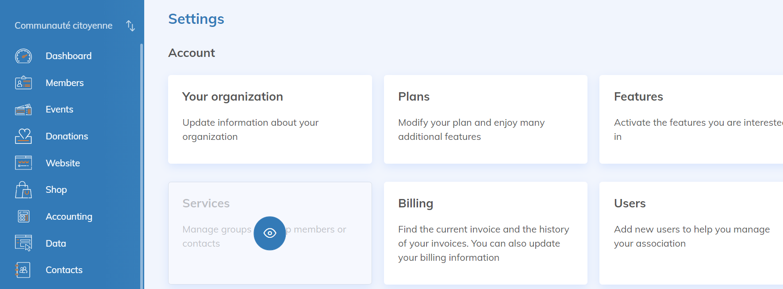783x289 pixels.
Task: Click the Shop bag icon
Action: (x=23, y=190)
